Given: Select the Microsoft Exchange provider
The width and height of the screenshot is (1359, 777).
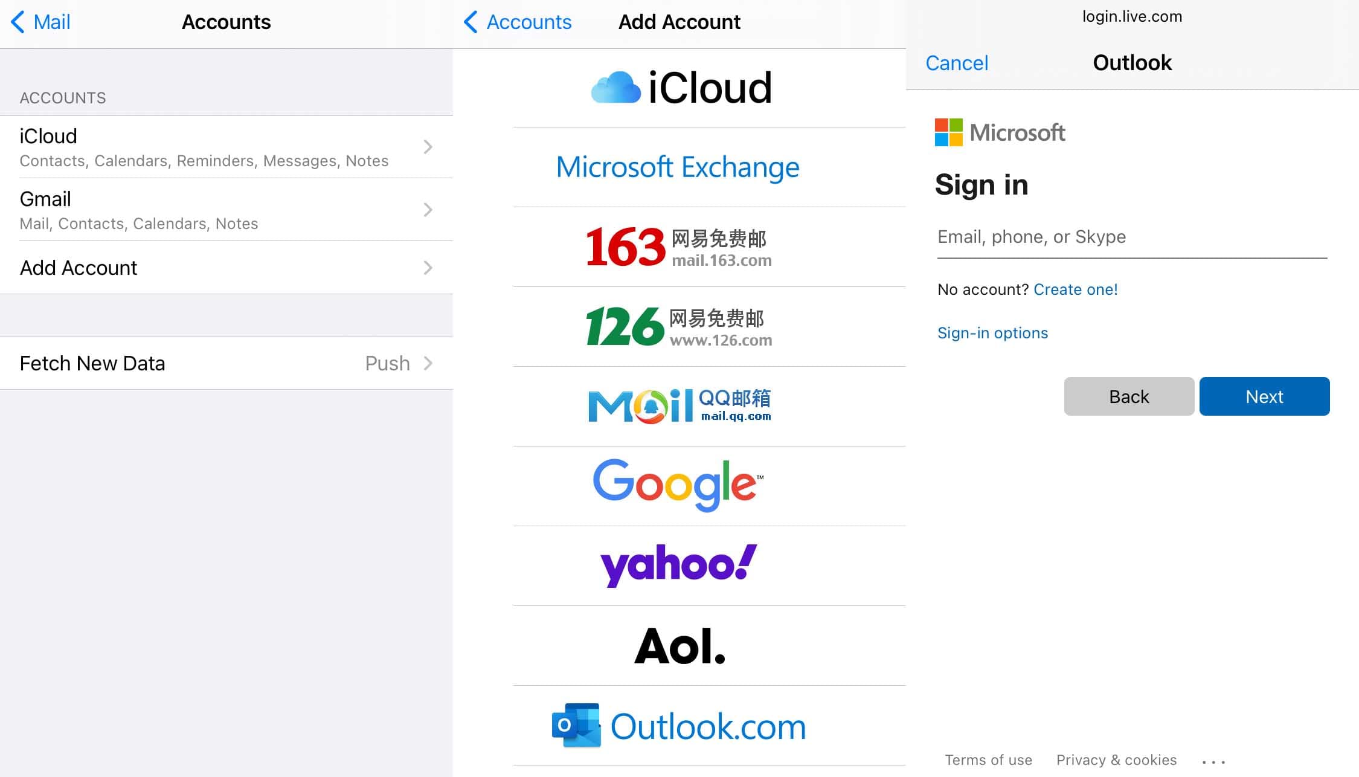Looking at the screenshot, I should click(x=678, y=167).
